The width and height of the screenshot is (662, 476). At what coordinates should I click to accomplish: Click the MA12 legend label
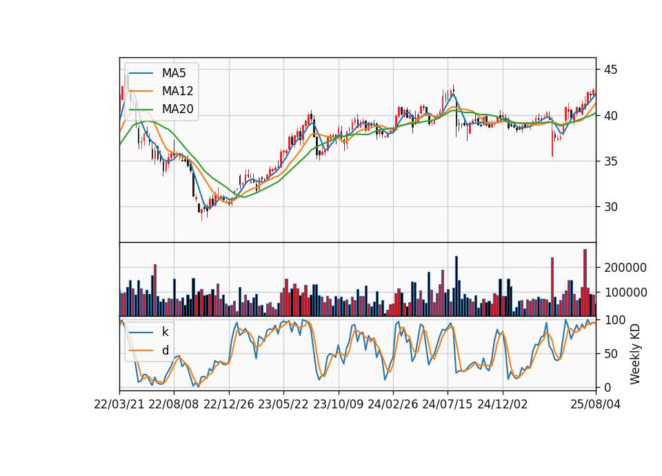point(177,91)
